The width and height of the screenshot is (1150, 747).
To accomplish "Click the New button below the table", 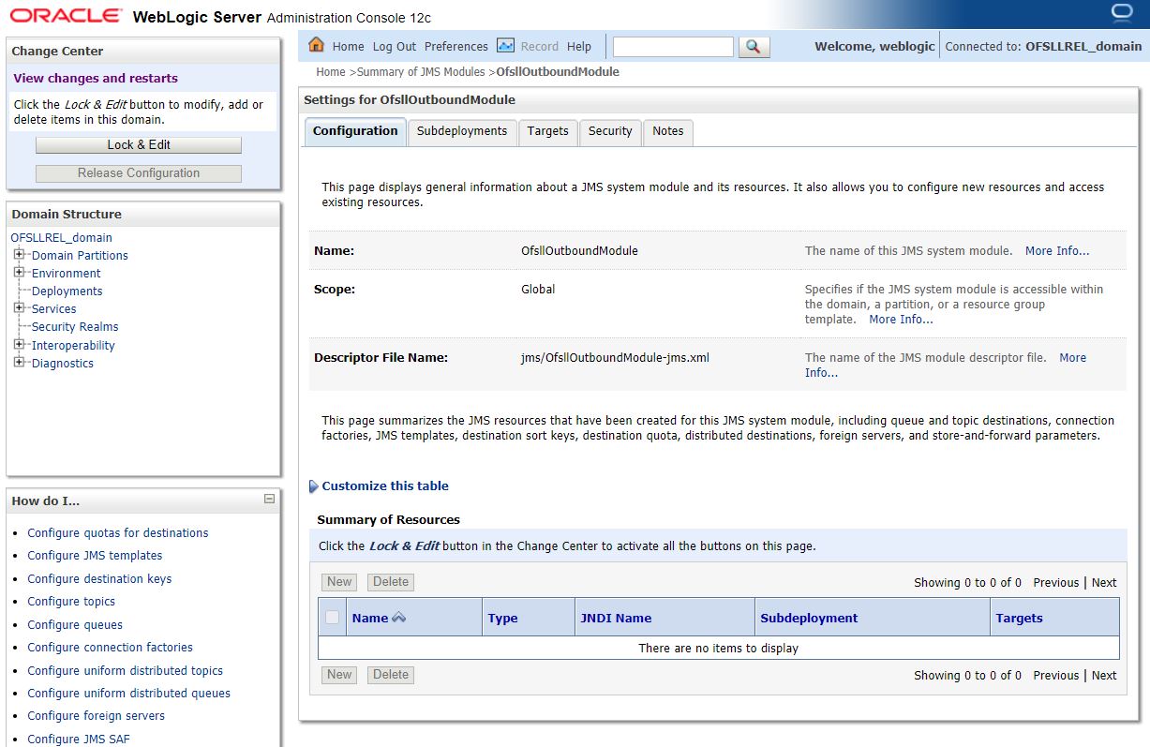I will pos(339,675).
